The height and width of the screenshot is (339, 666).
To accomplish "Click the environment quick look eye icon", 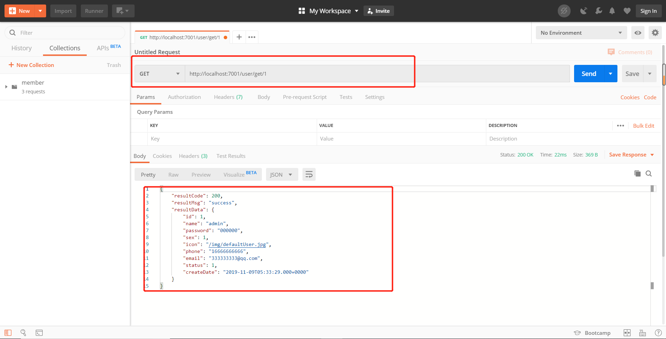I will tap(638, 33).
